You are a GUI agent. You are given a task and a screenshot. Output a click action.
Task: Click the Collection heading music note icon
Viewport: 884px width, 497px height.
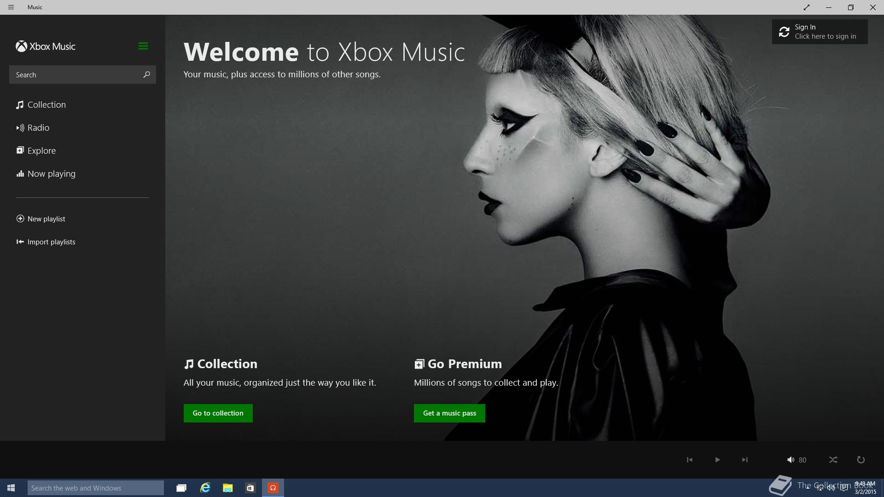[x=189, y=364]
